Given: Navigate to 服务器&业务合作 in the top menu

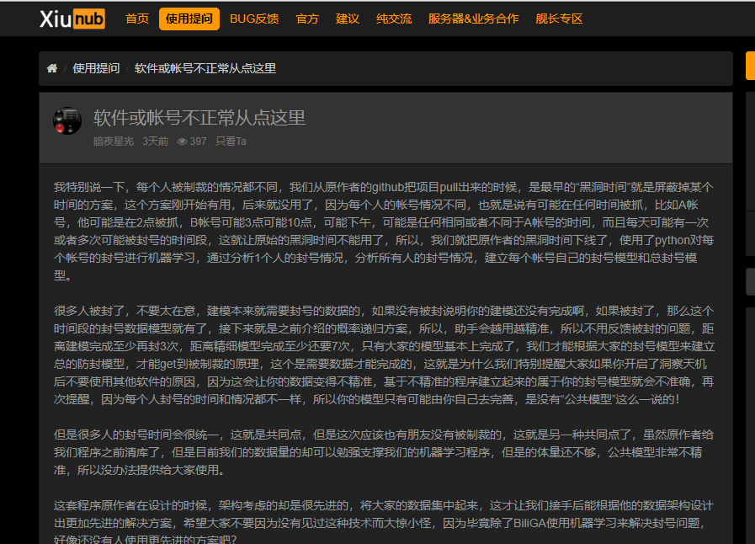Looking at the screenshot, I should point(473,19).
